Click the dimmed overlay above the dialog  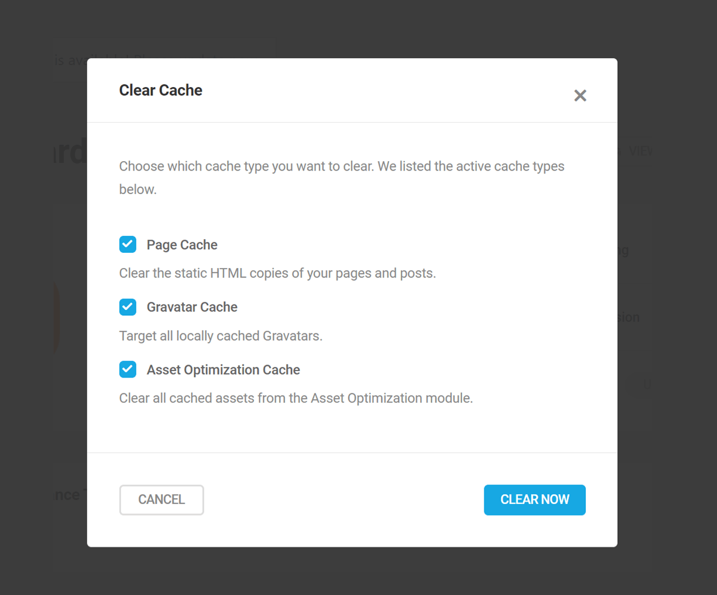click(358, 29)
